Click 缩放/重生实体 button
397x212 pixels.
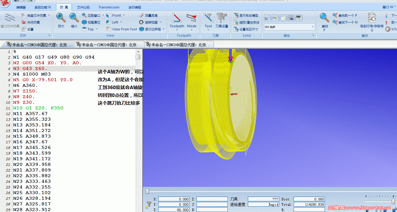tap(247, 22)
